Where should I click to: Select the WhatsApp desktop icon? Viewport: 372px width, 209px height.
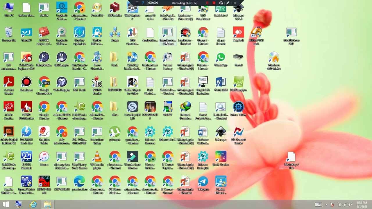tap(221, 60)
